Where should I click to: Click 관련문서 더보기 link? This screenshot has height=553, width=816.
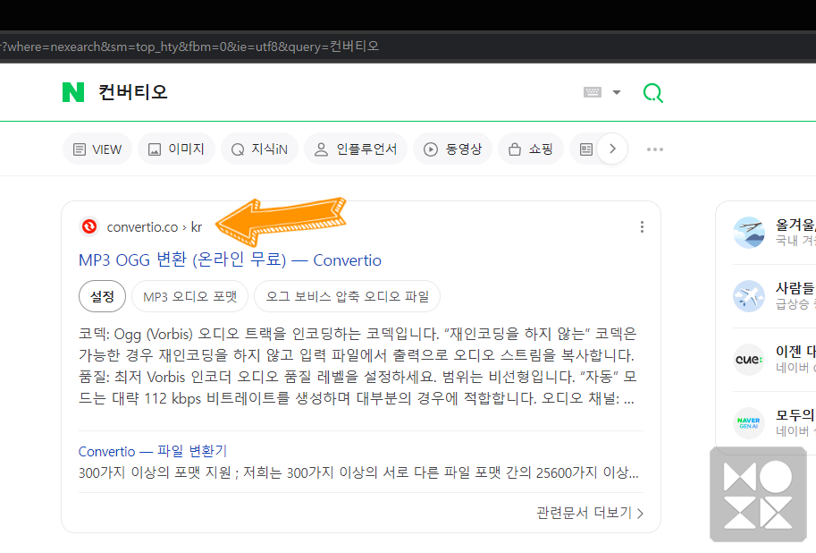(x=590, y=513)
